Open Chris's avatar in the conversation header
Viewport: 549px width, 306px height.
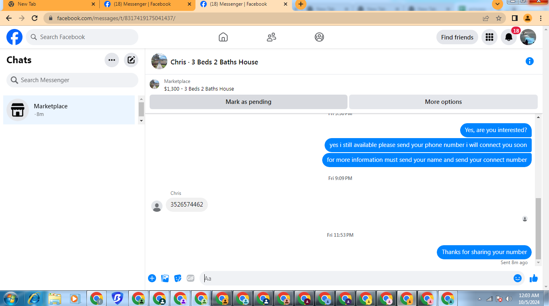pos(159,61)
